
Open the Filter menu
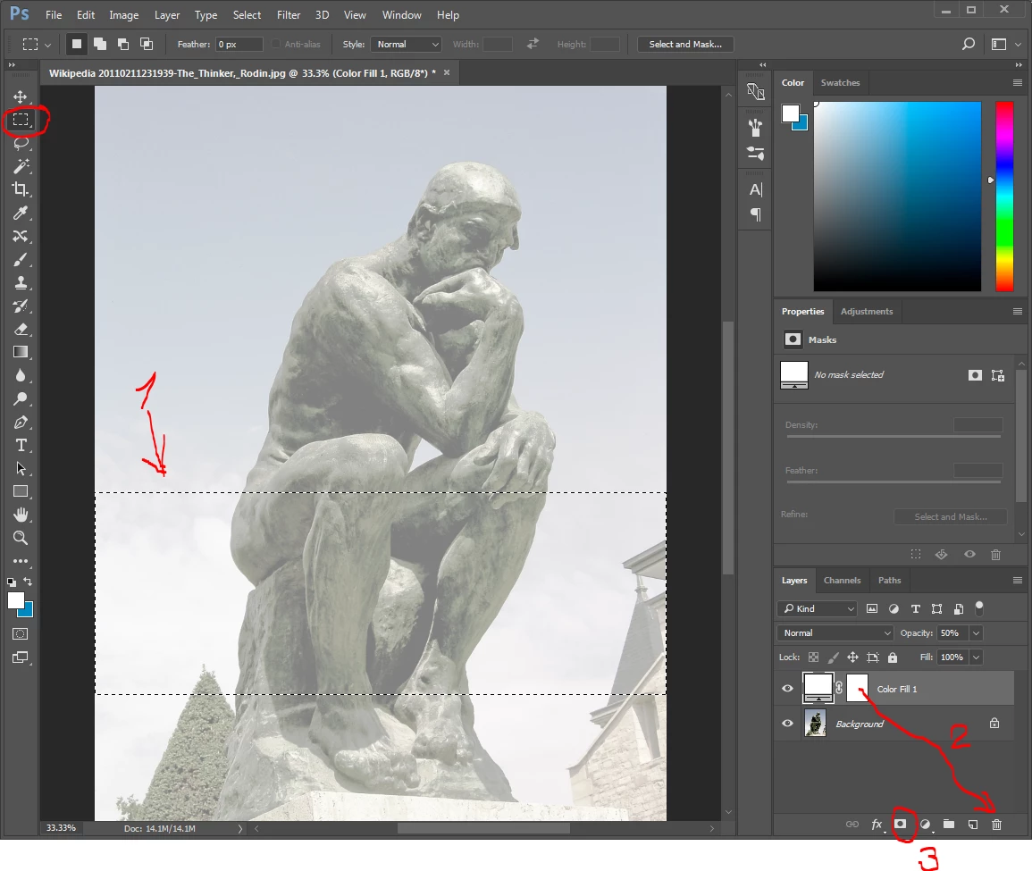pos(289,15)
